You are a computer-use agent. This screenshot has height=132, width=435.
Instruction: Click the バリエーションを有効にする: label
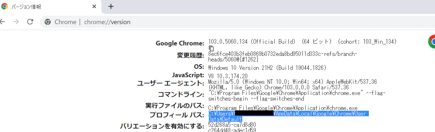coord(162,126)
